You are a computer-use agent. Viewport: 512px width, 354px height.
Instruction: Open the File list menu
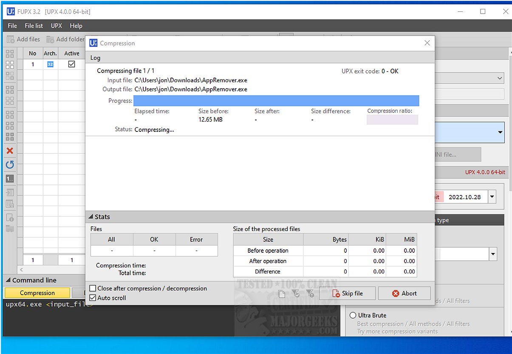pyautogui.click(x=34, y=26)
